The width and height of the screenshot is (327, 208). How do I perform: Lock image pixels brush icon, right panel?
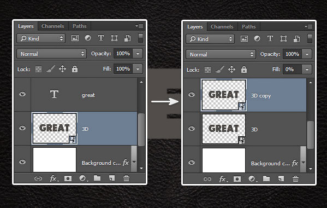220,70
